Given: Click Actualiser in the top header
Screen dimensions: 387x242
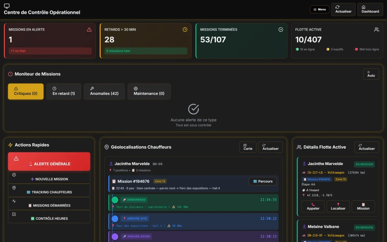Looking at the screenshot, I should [343, 9].
